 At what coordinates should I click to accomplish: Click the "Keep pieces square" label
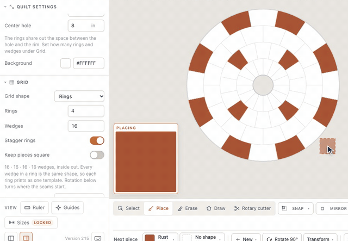pos(27,155)
